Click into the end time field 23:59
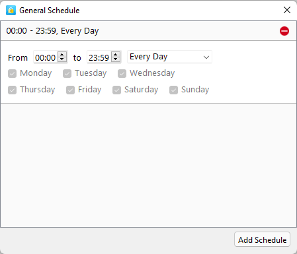The height and width of the screenshot is (254, 297). coord(99,57)
